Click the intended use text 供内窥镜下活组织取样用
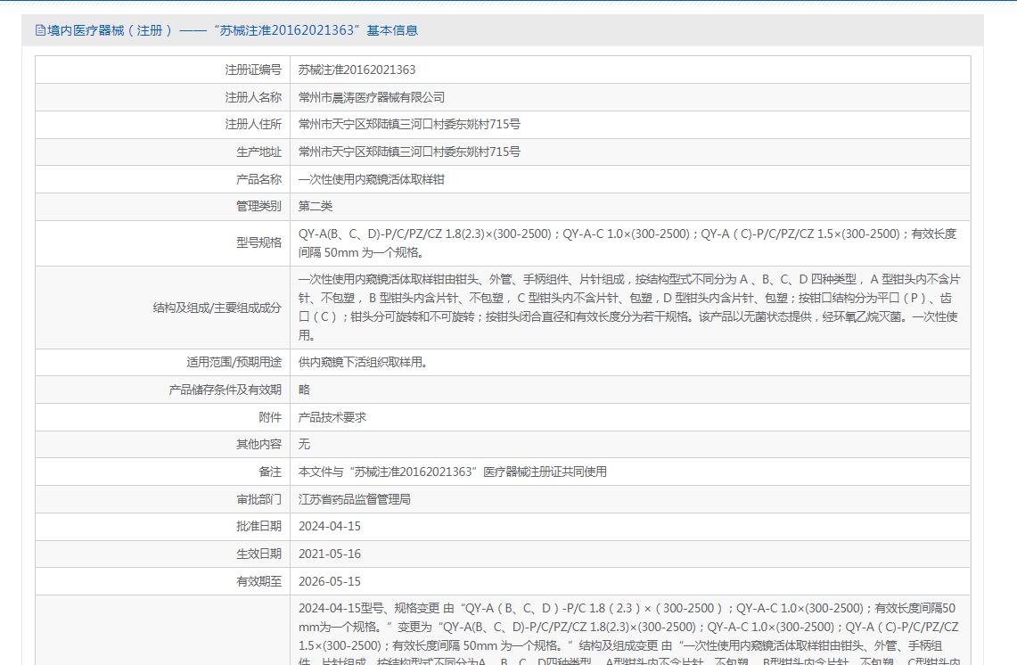This screenshot has height=665, width=1017. click(x=364, y=363)
